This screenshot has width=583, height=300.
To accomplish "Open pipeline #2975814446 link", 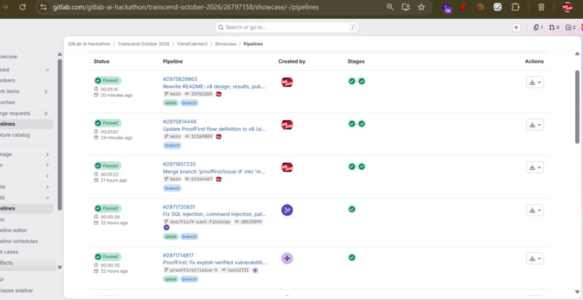I will click(179, 121).
